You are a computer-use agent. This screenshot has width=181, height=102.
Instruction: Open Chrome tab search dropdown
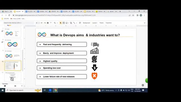click(x=129, y=11)
